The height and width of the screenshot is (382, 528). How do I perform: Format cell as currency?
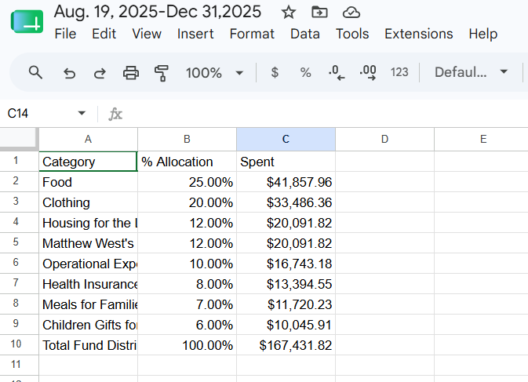pyautogui.click(x=275, y=72)
